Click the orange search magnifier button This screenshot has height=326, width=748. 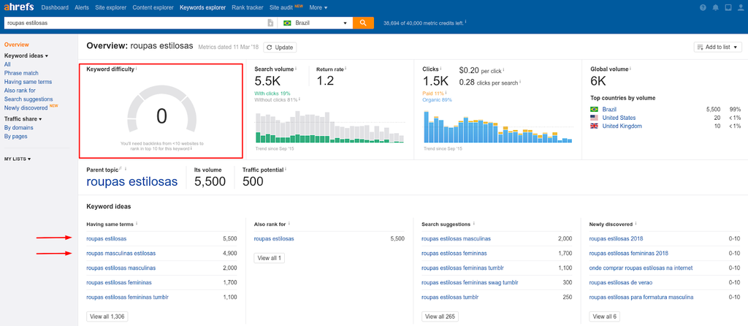[x=363, y=23]
